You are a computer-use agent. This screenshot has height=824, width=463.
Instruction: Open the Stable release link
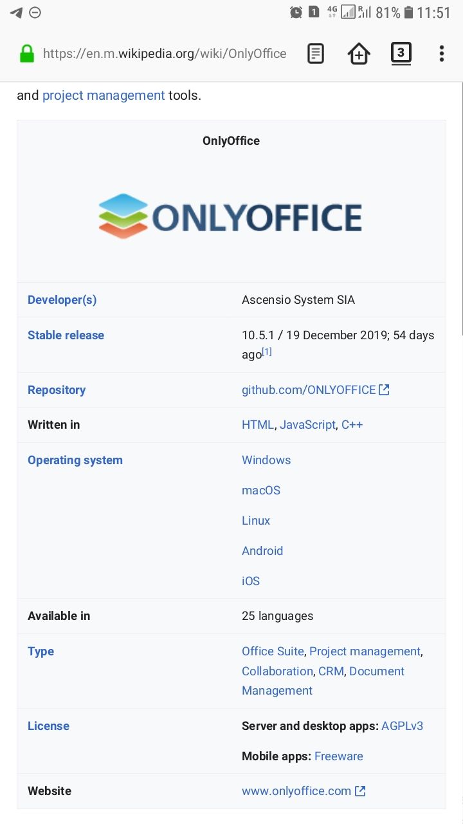(x=66, y=335)
